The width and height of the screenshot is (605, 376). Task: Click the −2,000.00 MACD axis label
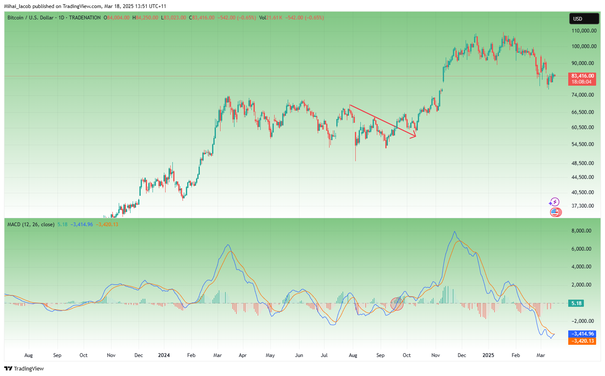[583, 321]
